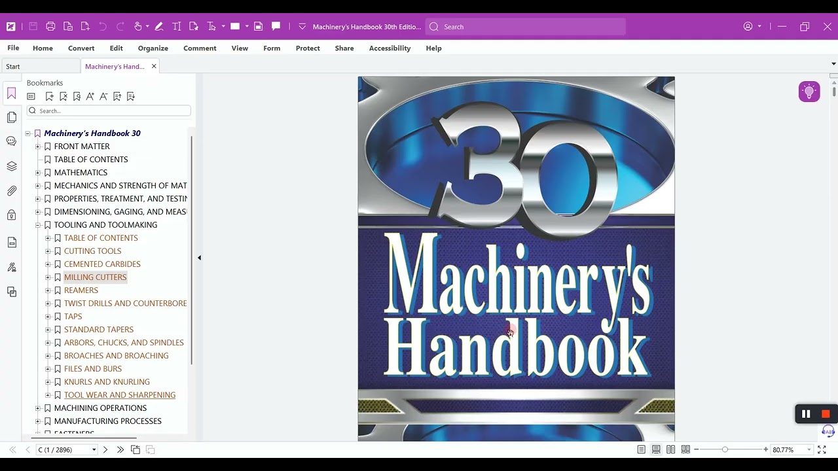
Task: Create a new PDF from blank page icon
Action: tap(85, 27)
